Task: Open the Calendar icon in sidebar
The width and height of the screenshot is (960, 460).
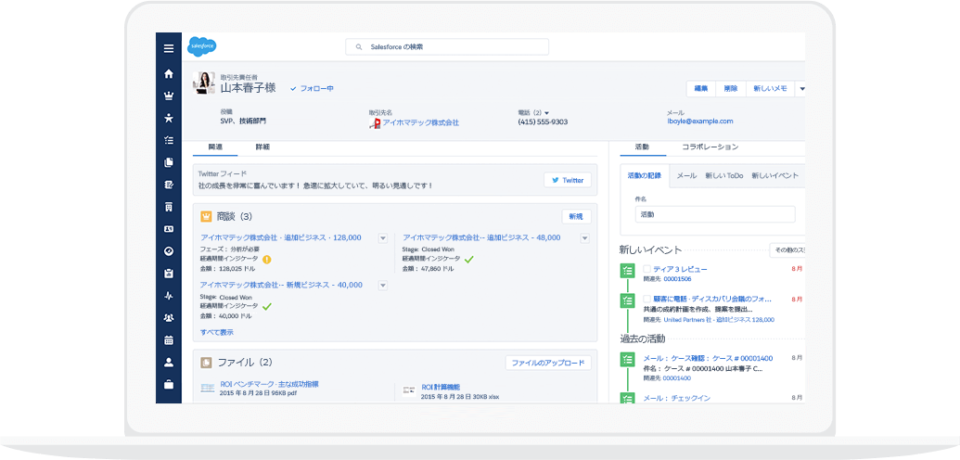Action: coord(168,340)
